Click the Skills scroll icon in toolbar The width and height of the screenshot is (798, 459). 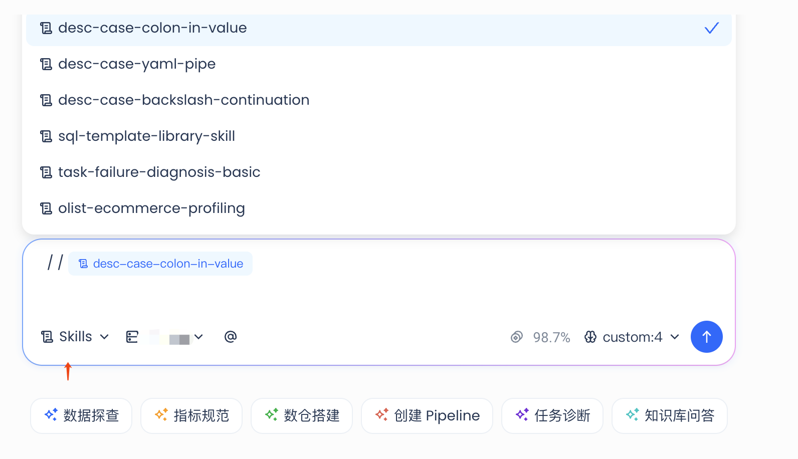(x=47, y=337)
